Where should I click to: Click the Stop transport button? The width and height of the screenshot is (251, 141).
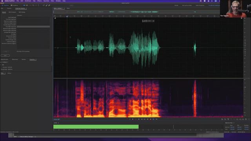point(130,119)
